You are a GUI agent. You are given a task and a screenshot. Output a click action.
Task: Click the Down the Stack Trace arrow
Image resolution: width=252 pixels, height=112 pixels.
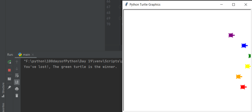(17, 69)
